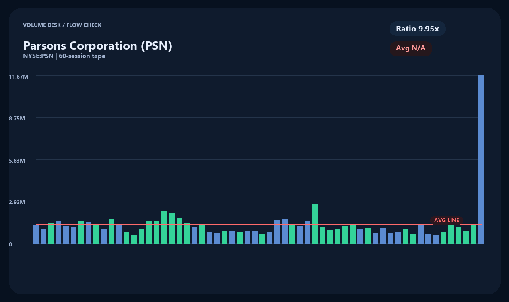Screen dimensions: 509x302
Task: Click the VOLUME DESK / FLOW CHECK header
Action: pos(62,25)
